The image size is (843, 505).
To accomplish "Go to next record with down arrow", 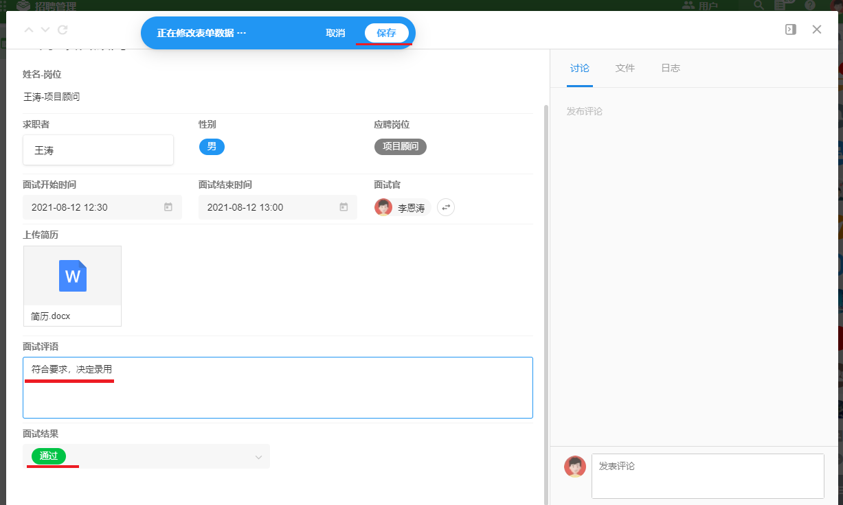I will point(45,30).
